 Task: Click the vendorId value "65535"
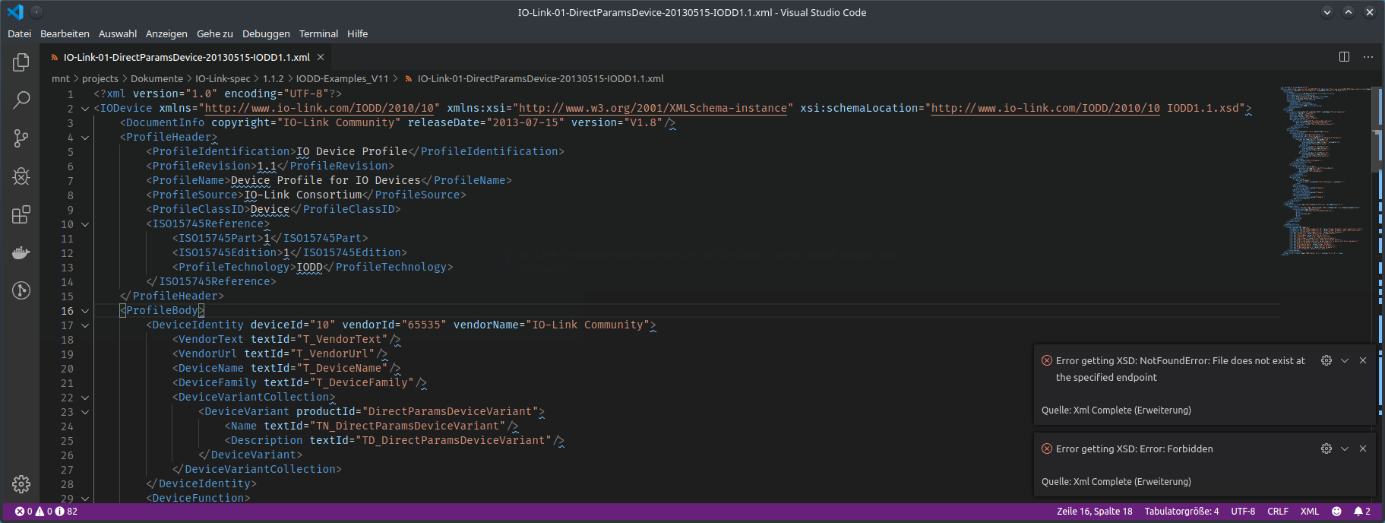[424, 325]
